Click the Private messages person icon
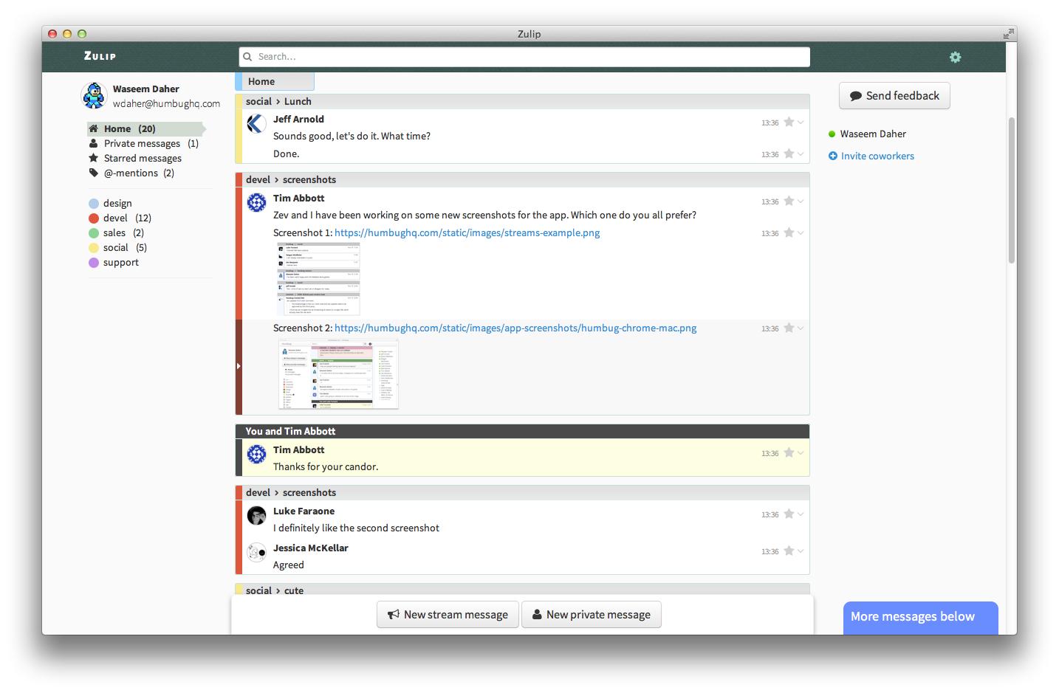The image size is (1059, 693). 94,143
